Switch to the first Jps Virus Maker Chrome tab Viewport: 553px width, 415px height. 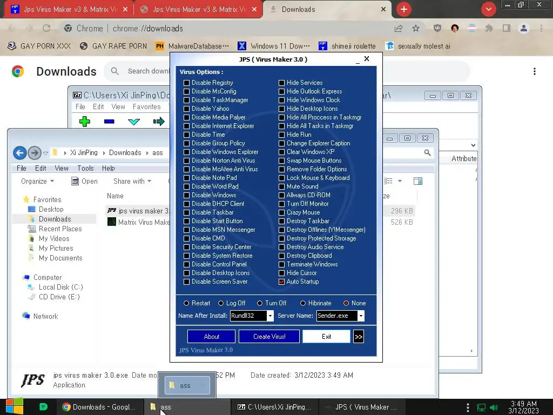[69, 10]
